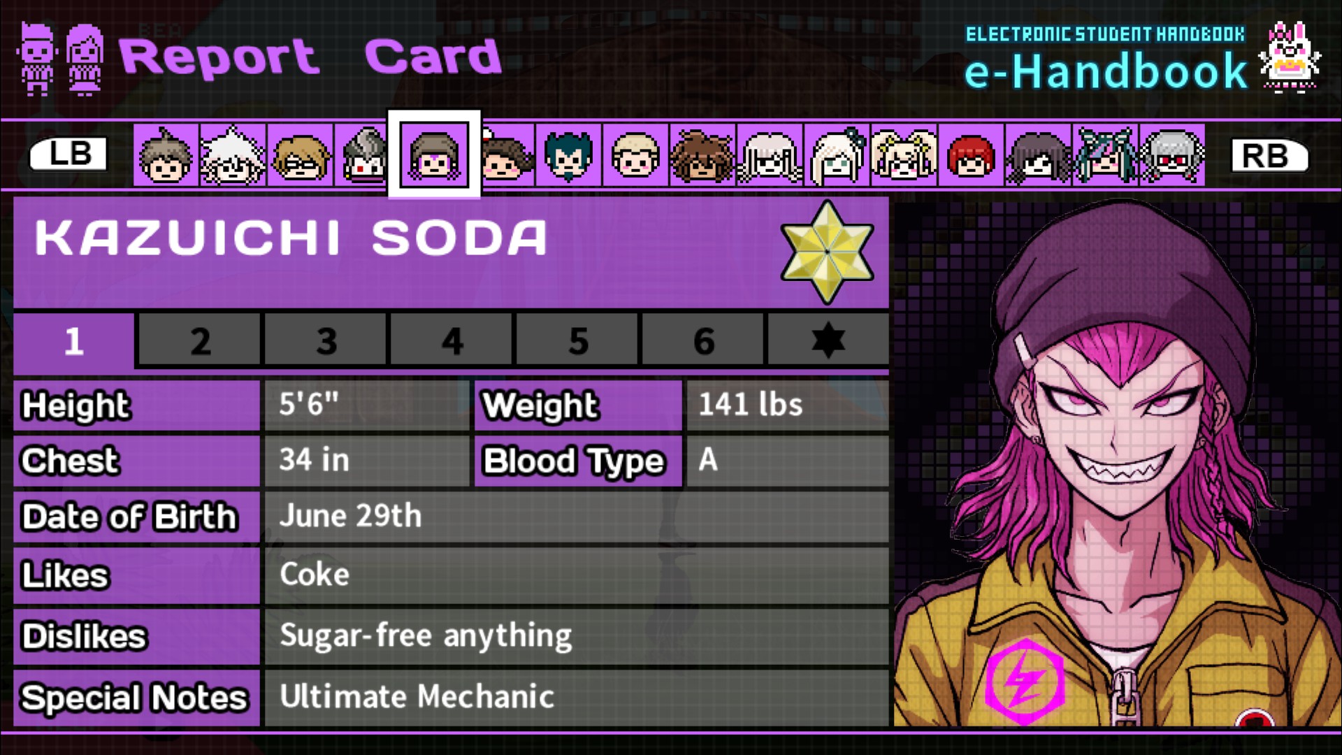This screenshot has width=1342, height=755.
Task: Pick the dark teal-haired character portrait
Action: (568, 155)
